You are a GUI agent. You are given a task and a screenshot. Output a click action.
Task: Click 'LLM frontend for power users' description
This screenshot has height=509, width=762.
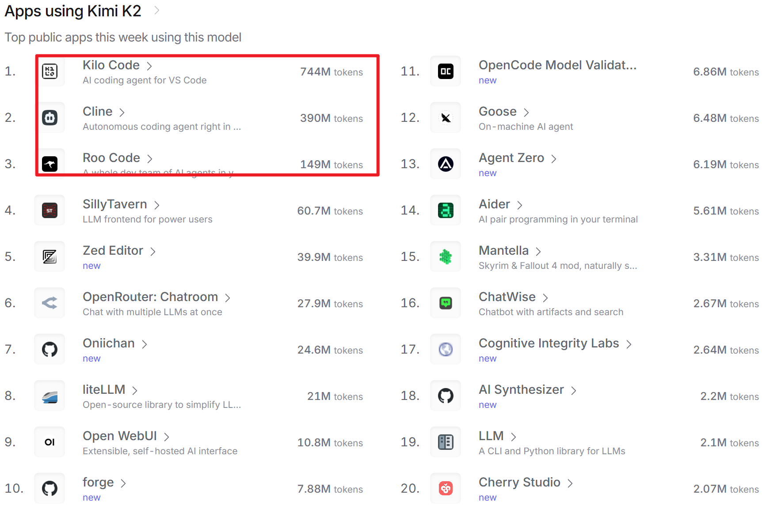pos(148,219)
